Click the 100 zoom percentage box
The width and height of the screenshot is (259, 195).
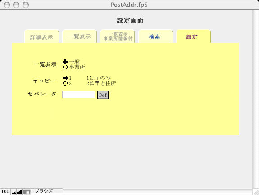click(5, 192)
